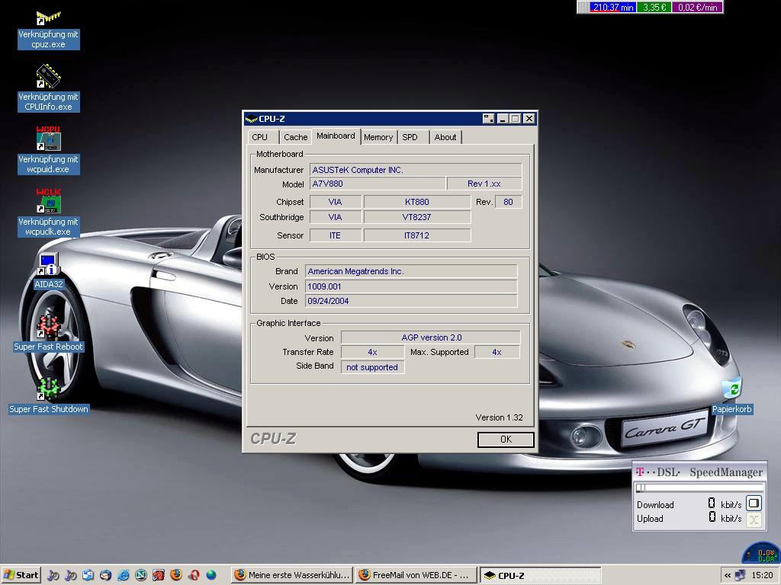Open the SPD tab
This screenshot has height=585, width=781.
coord(410,137)
